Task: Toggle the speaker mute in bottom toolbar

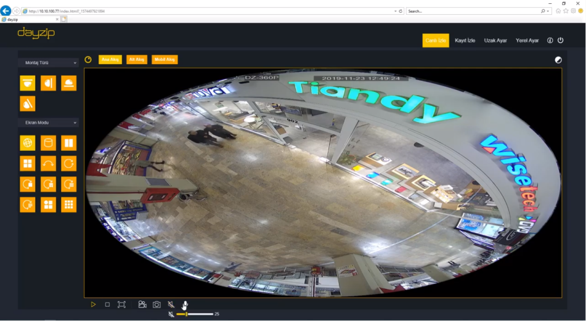Action: (171, 304)
